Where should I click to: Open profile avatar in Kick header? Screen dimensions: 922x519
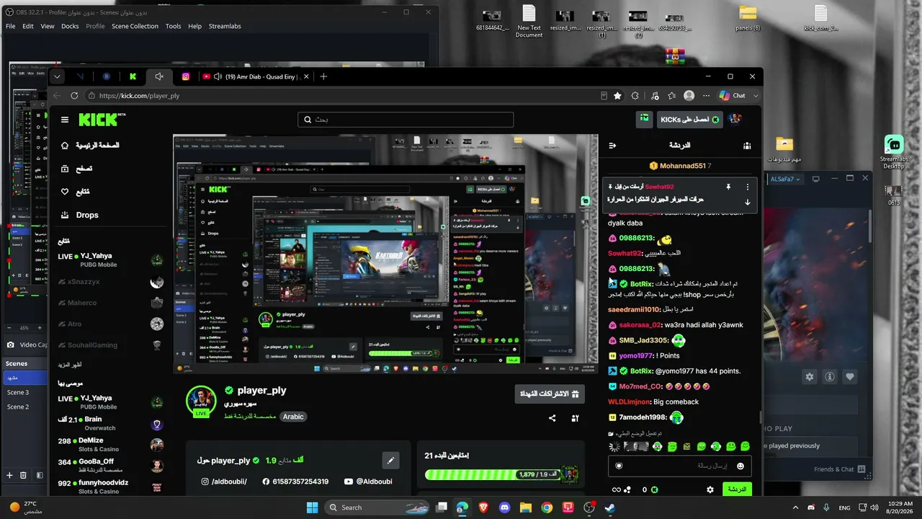(735, 119)
